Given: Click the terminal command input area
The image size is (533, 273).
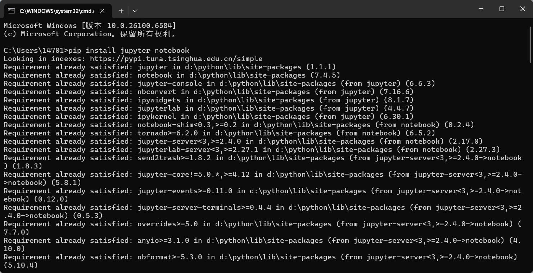Looking at the screenshot, I should 252,266.
